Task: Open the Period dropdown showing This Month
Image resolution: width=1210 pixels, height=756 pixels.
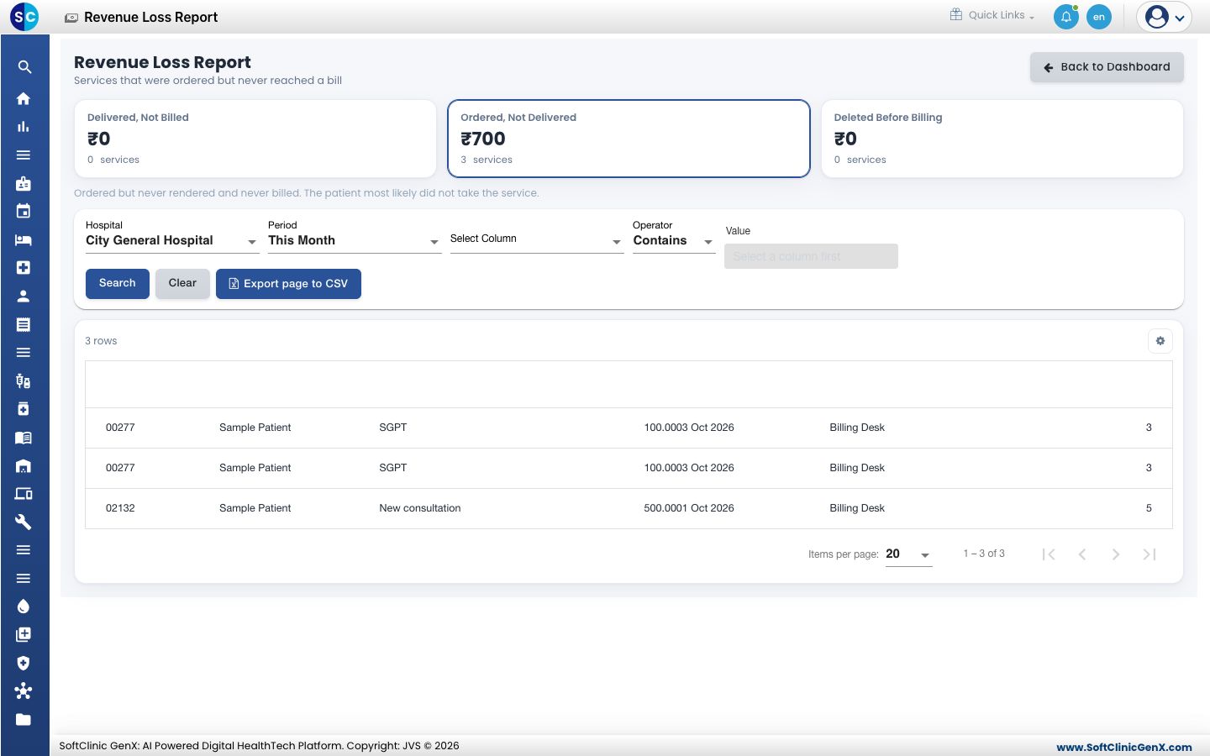Action: [354, 236]
